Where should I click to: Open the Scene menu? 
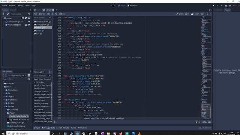[x=4, y=6]
